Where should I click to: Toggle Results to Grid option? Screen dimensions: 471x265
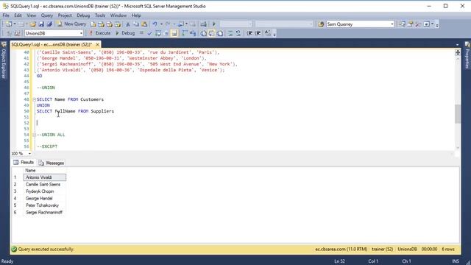pyautogui.click(x=212, y=33)
